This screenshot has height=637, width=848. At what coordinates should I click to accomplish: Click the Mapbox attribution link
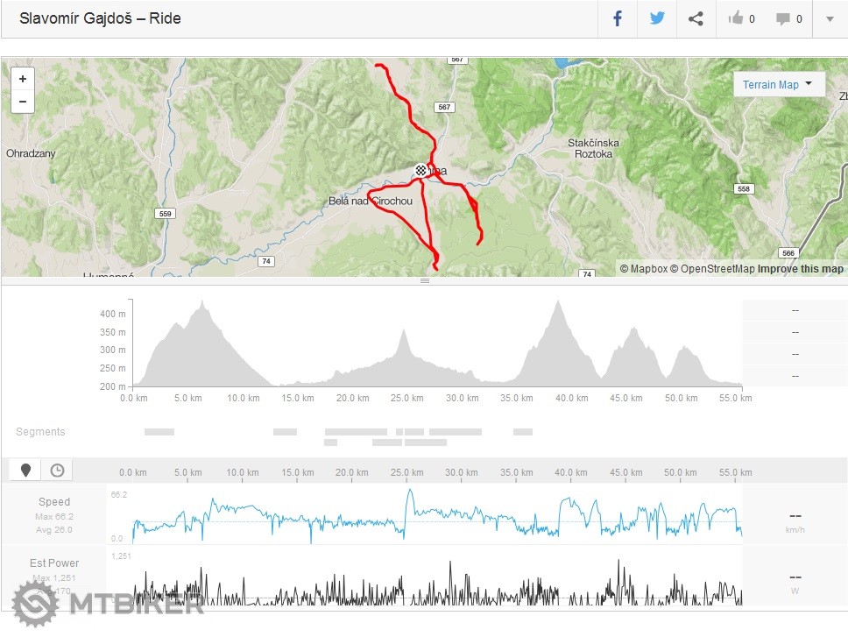644,269
